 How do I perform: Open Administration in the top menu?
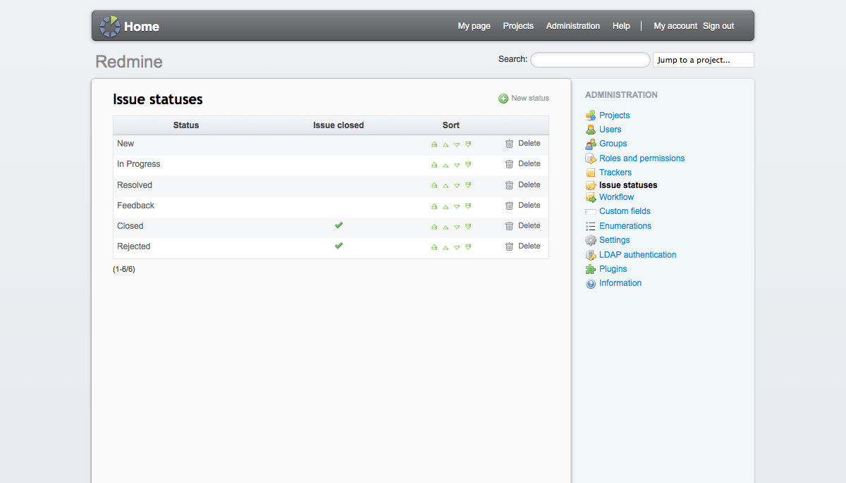click(573, 26)
